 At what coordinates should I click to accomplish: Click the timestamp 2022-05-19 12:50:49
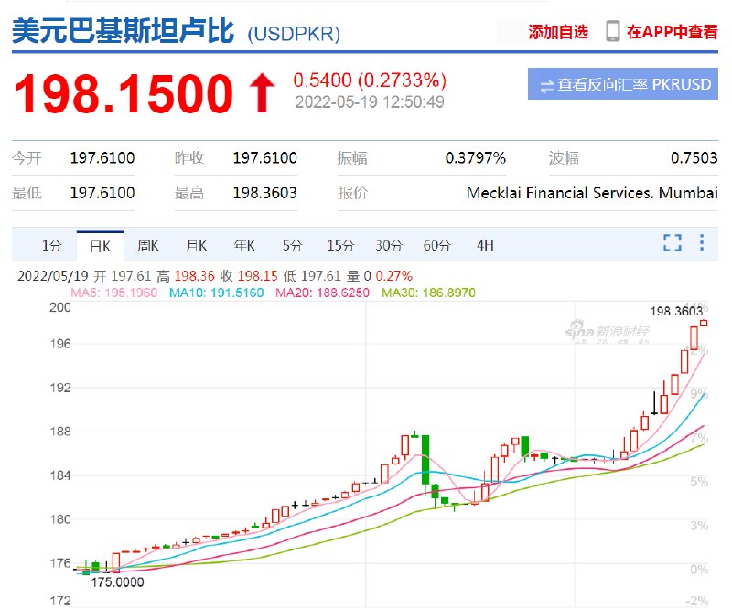click(x=370, y=102)
